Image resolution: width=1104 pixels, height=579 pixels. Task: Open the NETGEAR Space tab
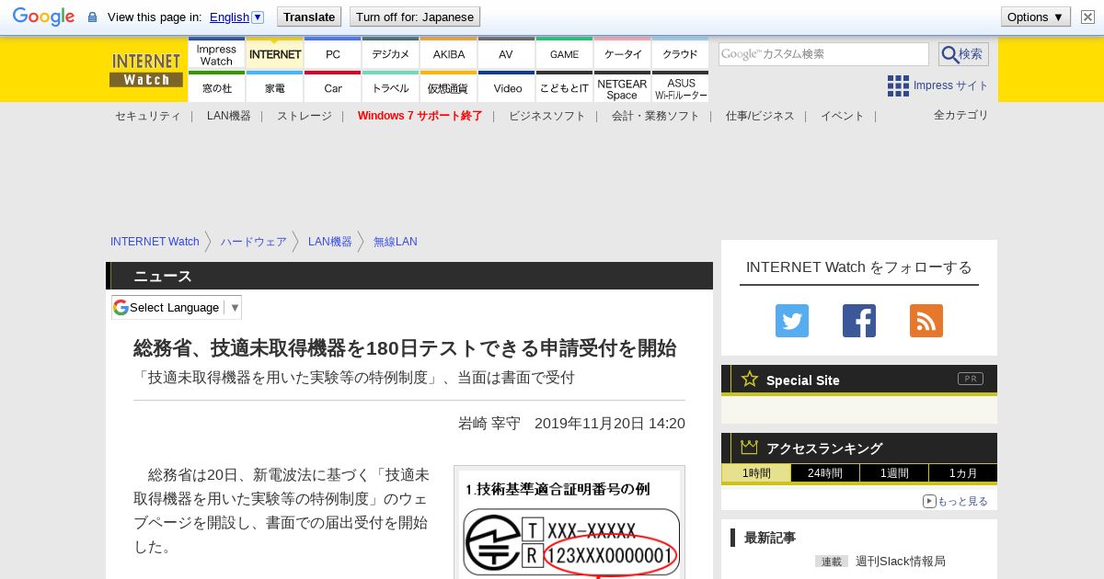[x=622, y=87]
